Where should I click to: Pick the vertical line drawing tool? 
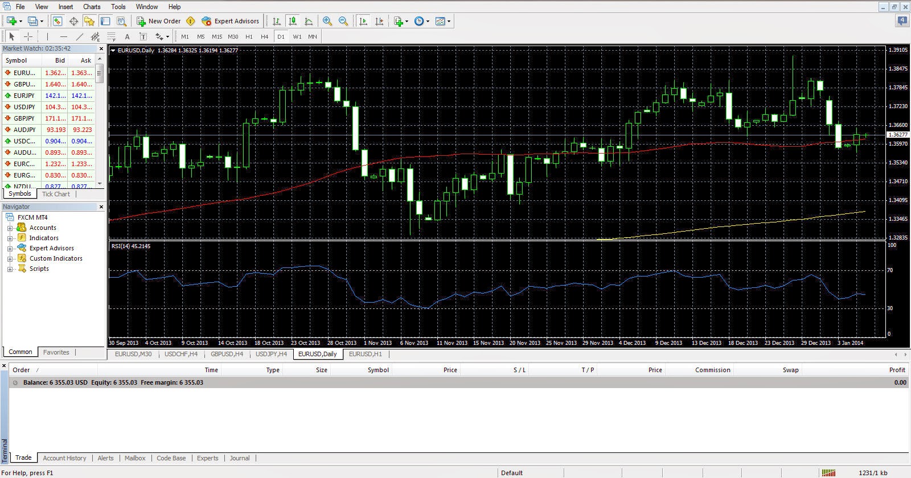(x=47, y=36)
